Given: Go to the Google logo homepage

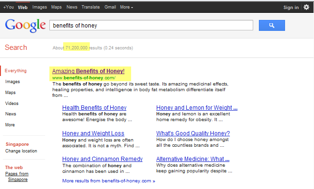Looking at the screenshot, I should 26,26.
